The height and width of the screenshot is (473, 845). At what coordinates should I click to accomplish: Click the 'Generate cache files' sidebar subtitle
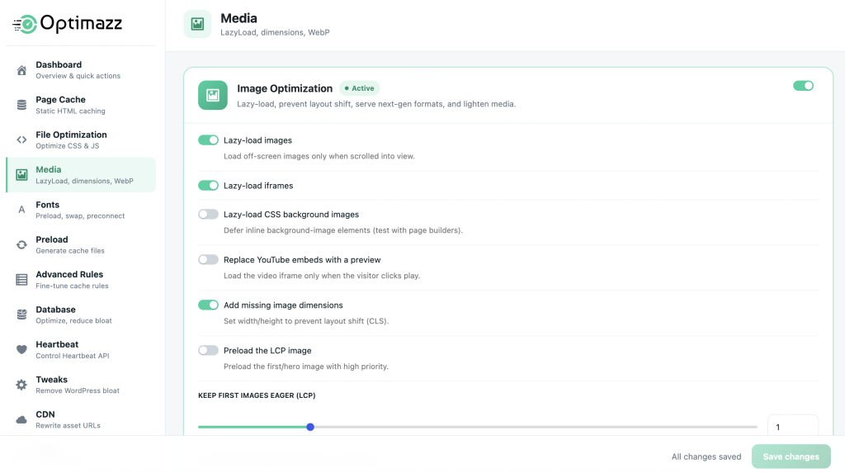pos(70,251)
